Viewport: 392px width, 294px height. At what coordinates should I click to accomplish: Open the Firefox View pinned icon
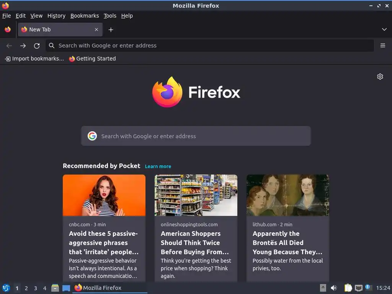pyautogui.click(x=8, y=29)
